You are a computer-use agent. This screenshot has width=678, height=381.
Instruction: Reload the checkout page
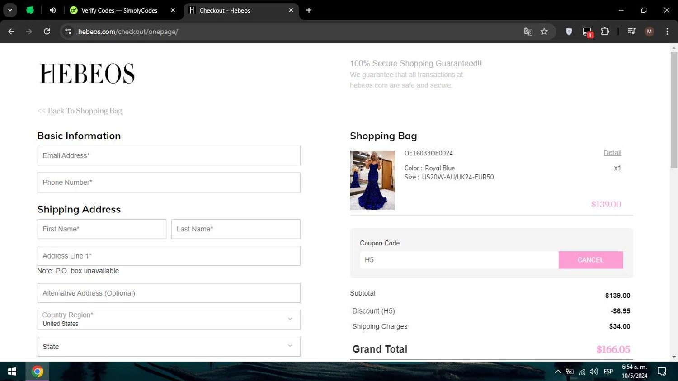47,32
